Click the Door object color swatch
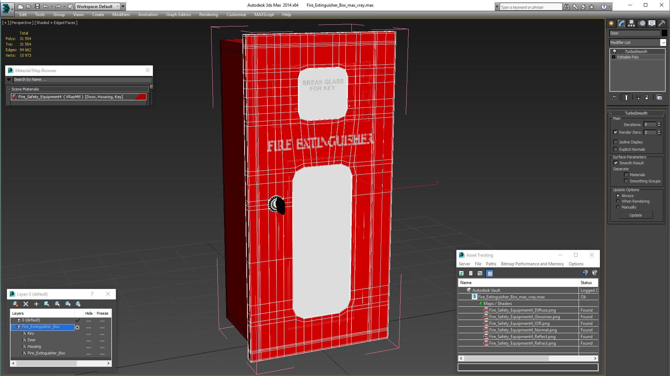This screenshot has width=670, height=376. pos(664,33)
